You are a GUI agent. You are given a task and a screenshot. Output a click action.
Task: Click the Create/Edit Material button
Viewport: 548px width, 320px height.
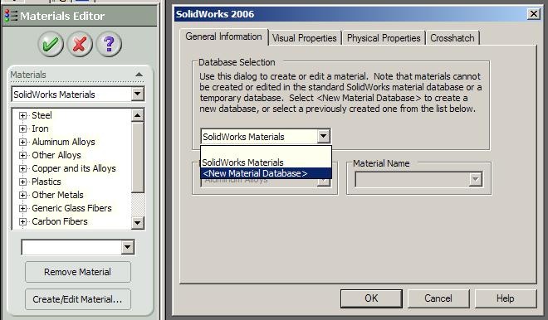click(77, 299)
